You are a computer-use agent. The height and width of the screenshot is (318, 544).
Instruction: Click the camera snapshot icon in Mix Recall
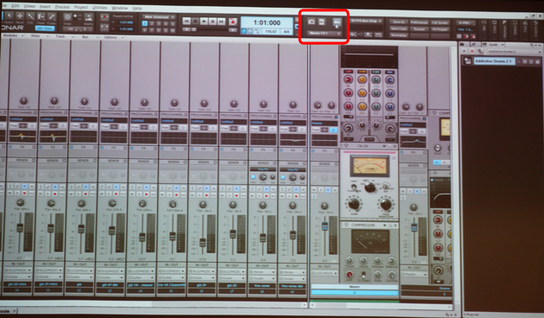(311, 22)
